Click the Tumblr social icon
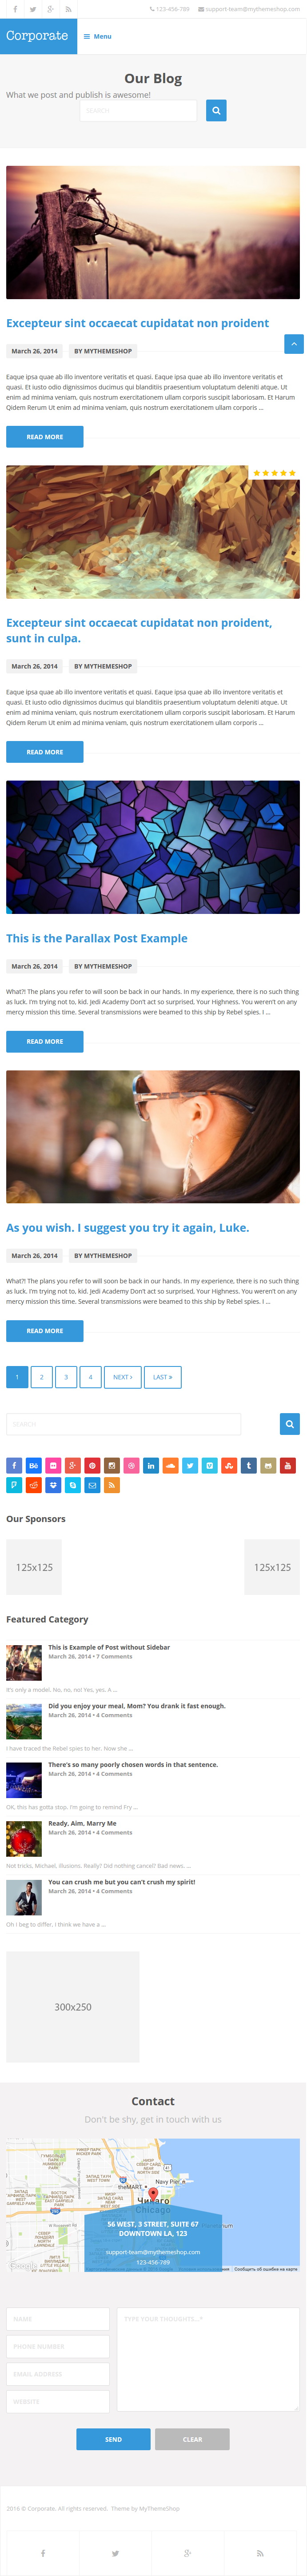The image size is (307, 2576). tap(248, 1465)
